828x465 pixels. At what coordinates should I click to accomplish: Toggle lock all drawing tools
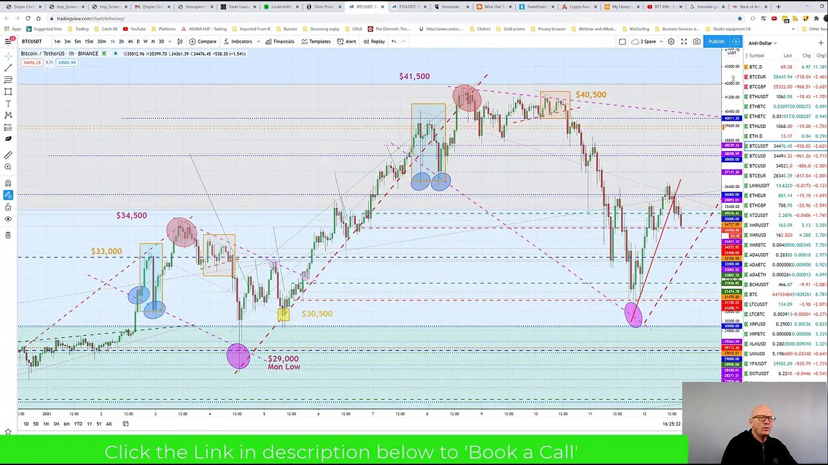pyautogui.click(x=8, y=207)
